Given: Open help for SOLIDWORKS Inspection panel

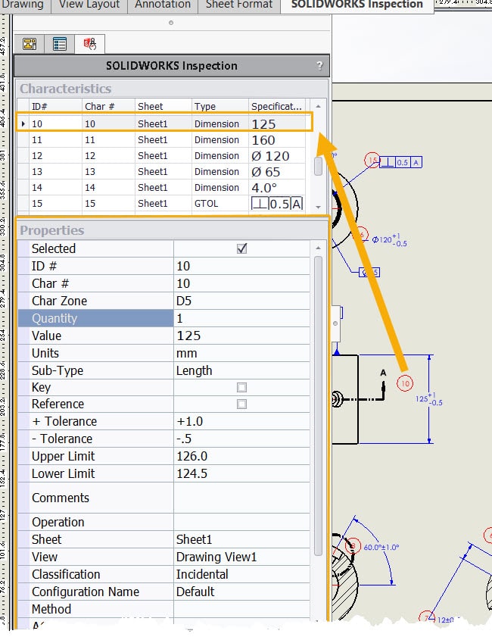Looking at the screenshot, I should pos(320,65).
